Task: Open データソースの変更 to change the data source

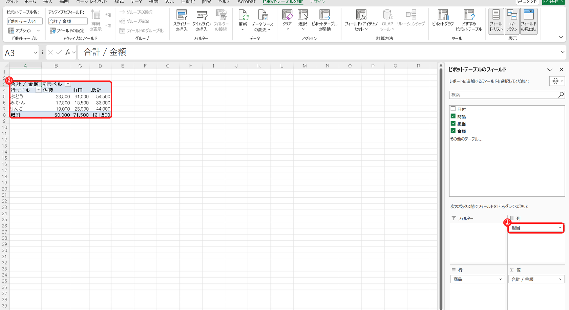Action: 262,21
